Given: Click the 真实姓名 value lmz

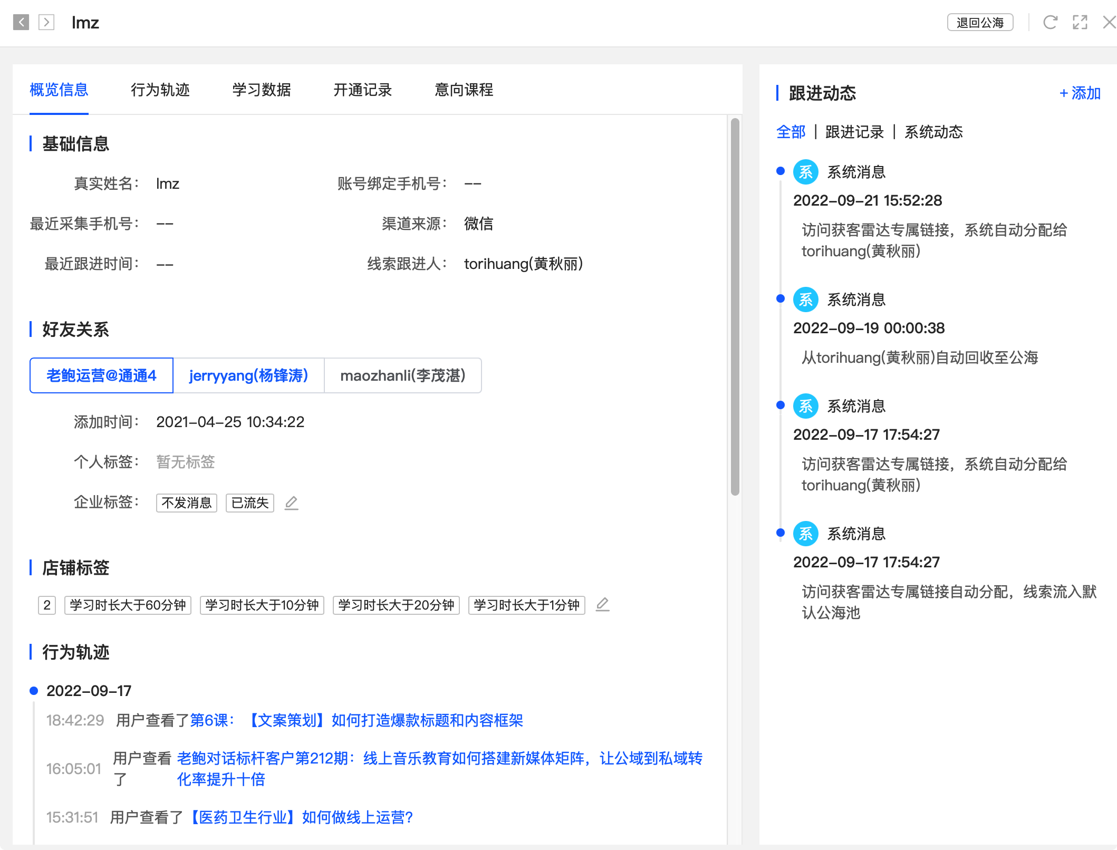Looking at the screenshot, I should (168, 183).
